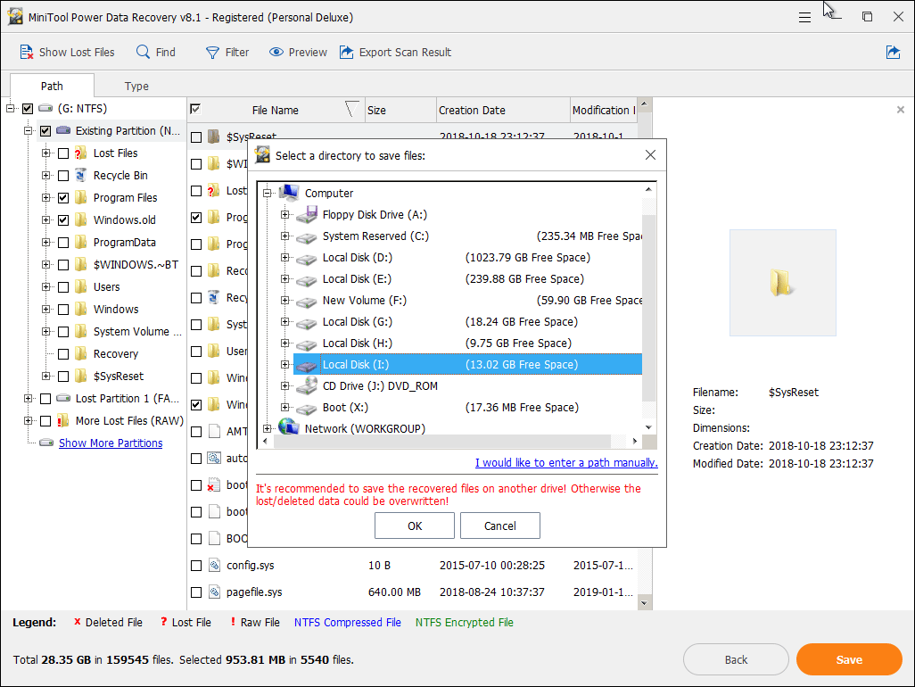Click the Export Scan Result icon
915x687 pixels.
(347, 52)
